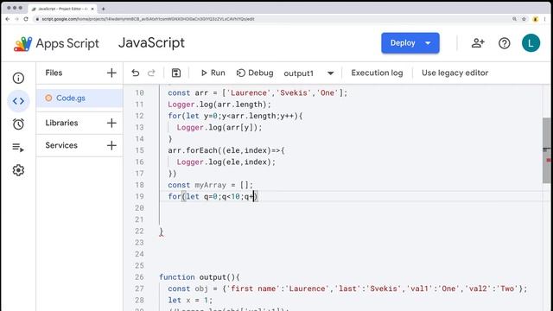The image size is (553, 311).
Task: Click the Services section label
Action: click(61, 145)
